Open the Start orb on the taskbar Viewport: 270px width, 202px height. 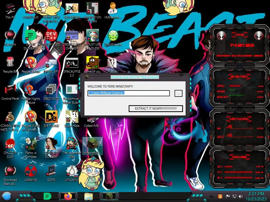pos(7,196)
